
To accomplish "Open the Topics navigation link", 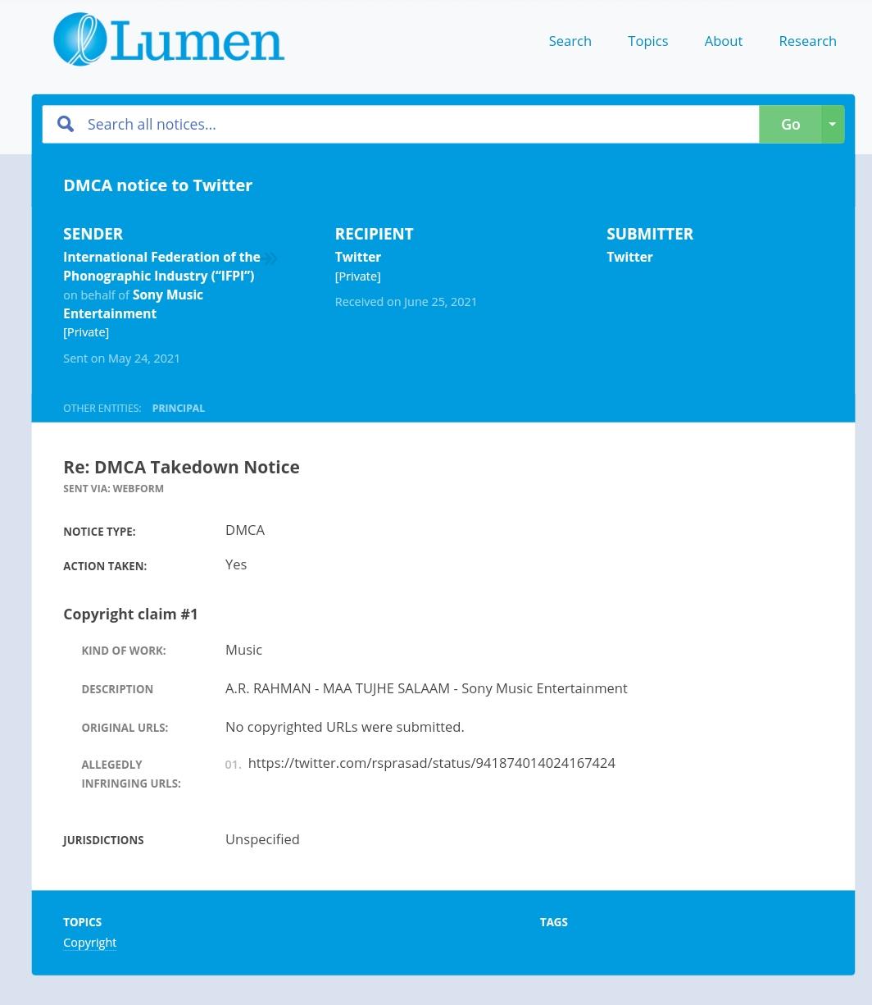I will tap(647, 41).
